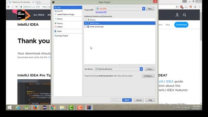The image size is (208, 117).
Task: Click the blue Download button on website
Action: click(x=181, y=25)
